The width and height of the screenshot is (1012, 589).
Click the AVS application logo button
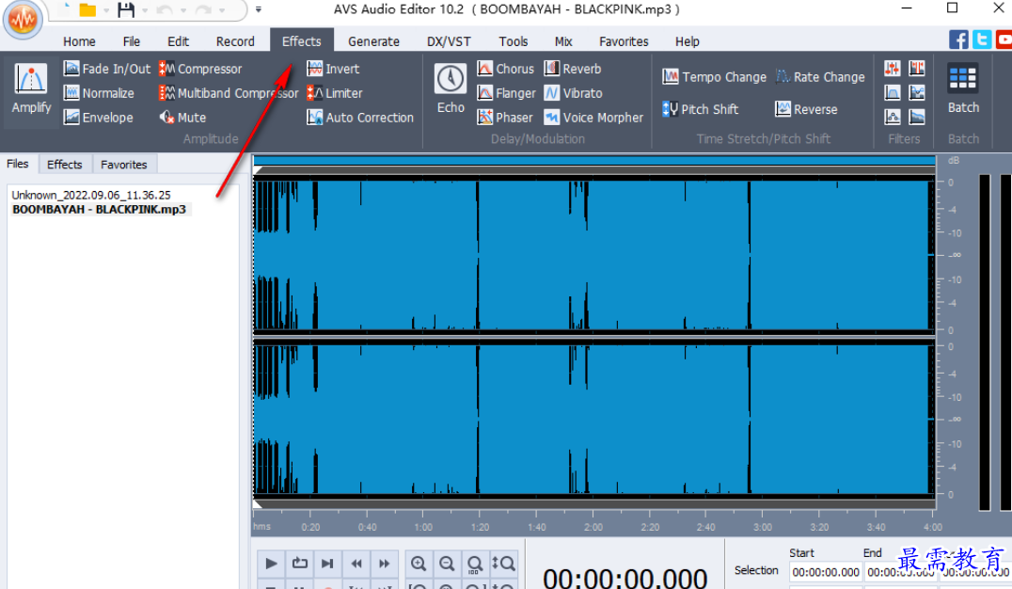(24, 20)
